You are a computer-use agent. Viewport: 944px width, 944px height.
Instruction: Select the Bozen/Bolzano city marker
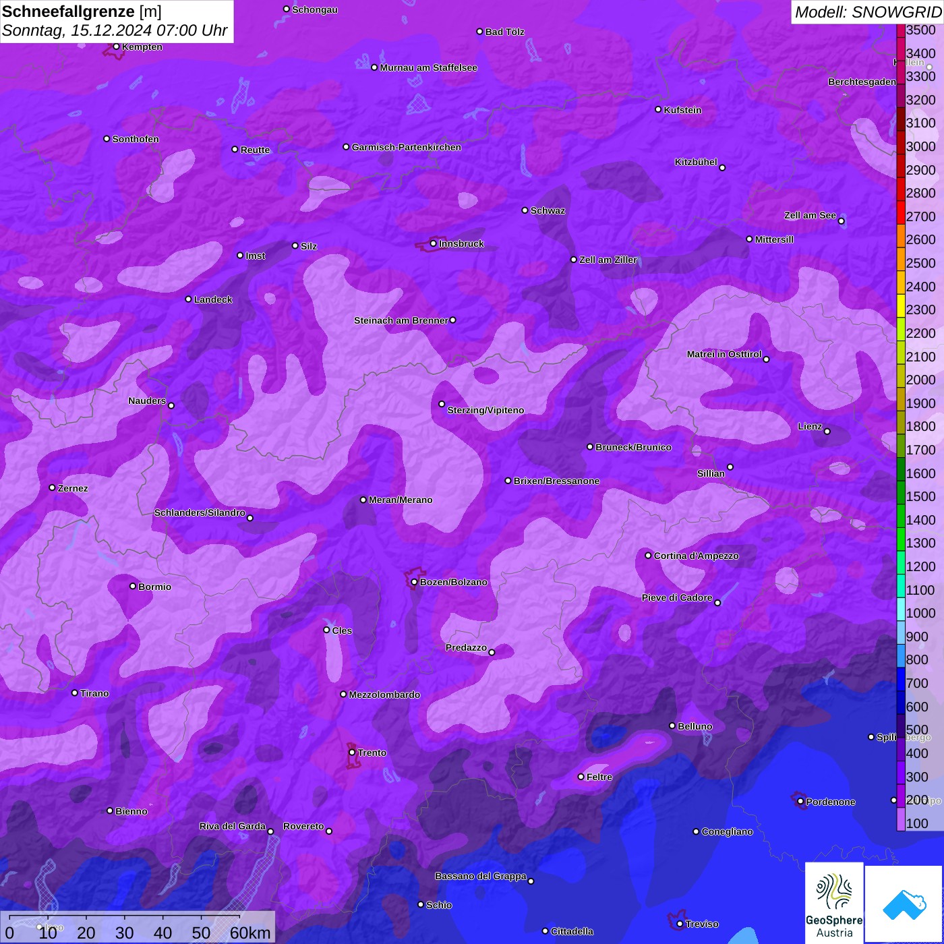pos(414,582)
